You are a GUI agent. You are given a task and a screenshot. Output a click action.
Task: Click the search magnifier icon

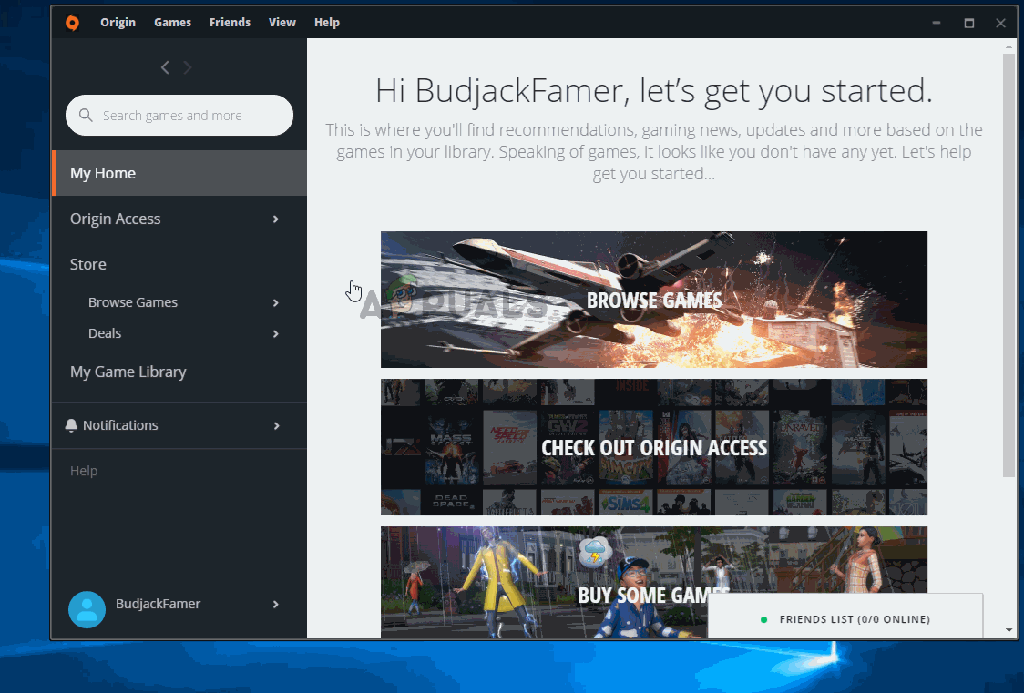click(86, 116)
